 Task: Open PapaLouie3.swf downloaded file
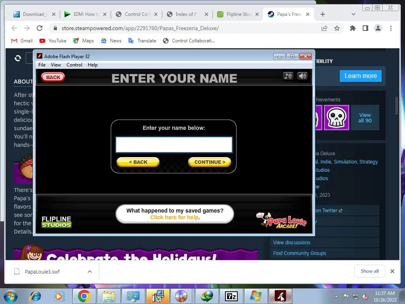pos(42,272)
